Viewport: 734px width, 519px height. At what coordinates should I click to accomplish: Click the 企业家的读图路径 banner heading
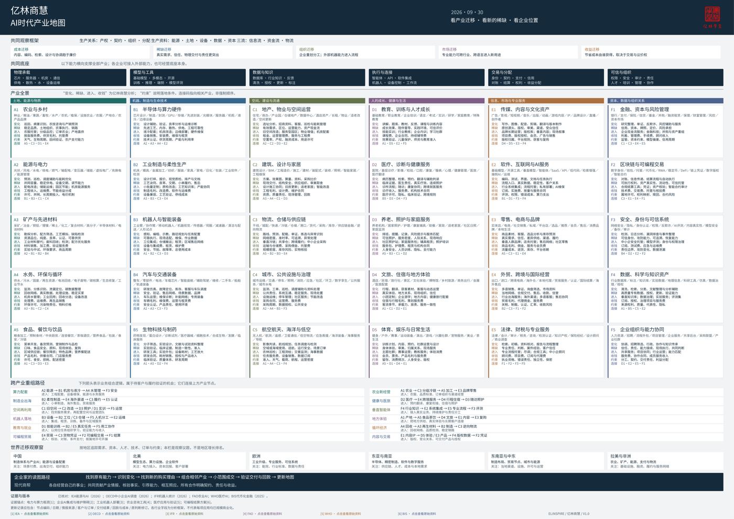click(x=33, y=477)
